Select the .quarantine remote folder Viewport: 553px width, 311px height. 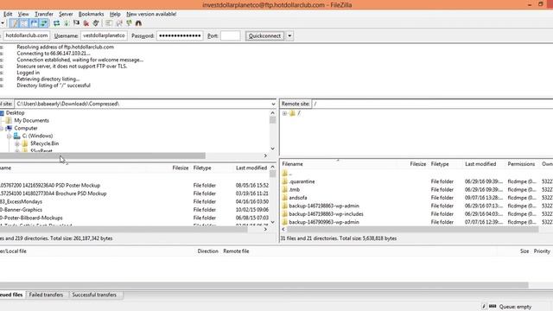tap(302, 181)
